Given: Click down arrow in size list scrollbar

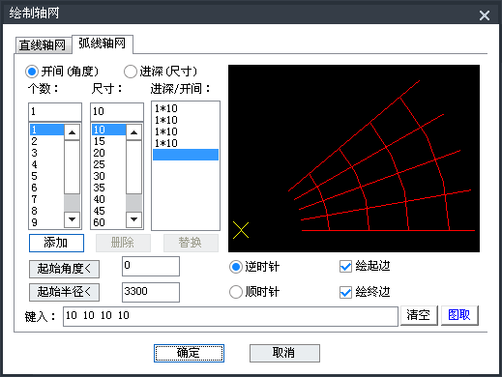Looking at the screenshot, I should point(133,219).
